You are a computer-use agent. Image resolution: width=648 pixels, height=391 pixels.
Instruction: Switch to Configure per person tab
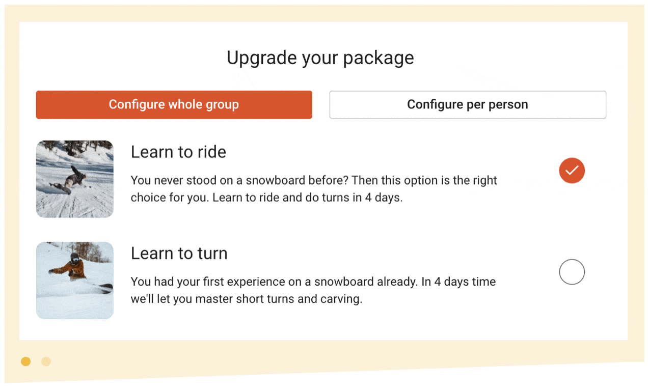pyautogui.click(x=468, y=105)
